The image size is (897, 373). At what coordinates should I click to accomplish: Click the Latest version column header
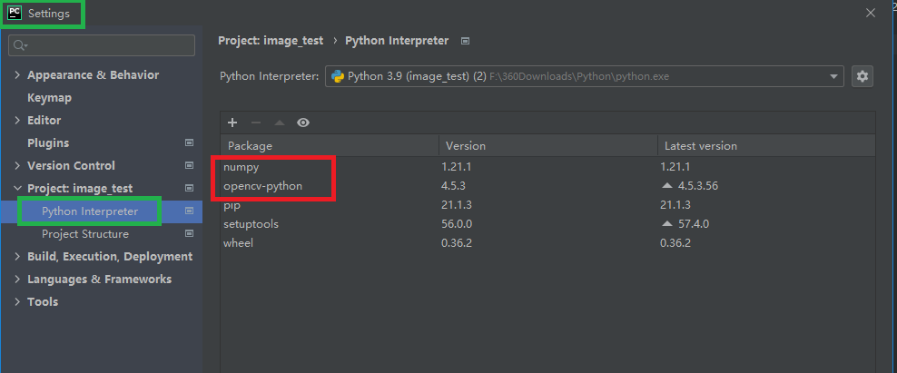tap(701, 145)
